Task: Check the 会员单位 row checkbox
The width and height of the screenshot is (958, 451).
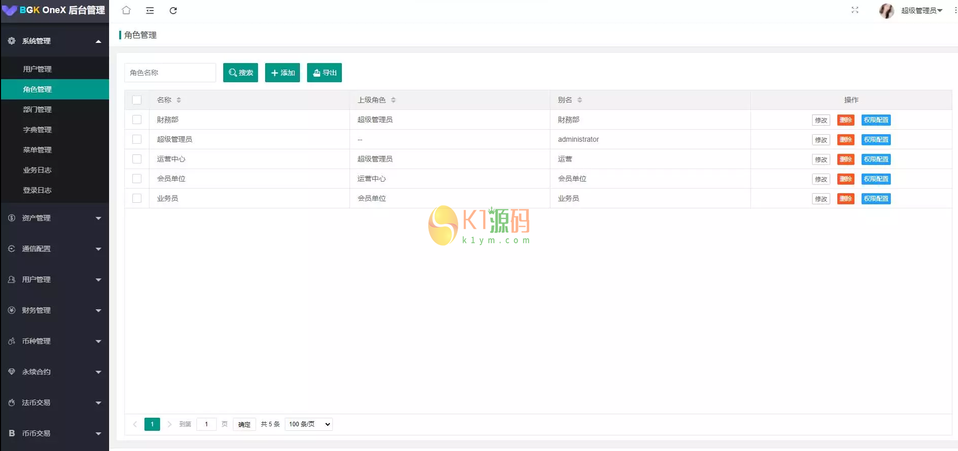Action: 137,179
